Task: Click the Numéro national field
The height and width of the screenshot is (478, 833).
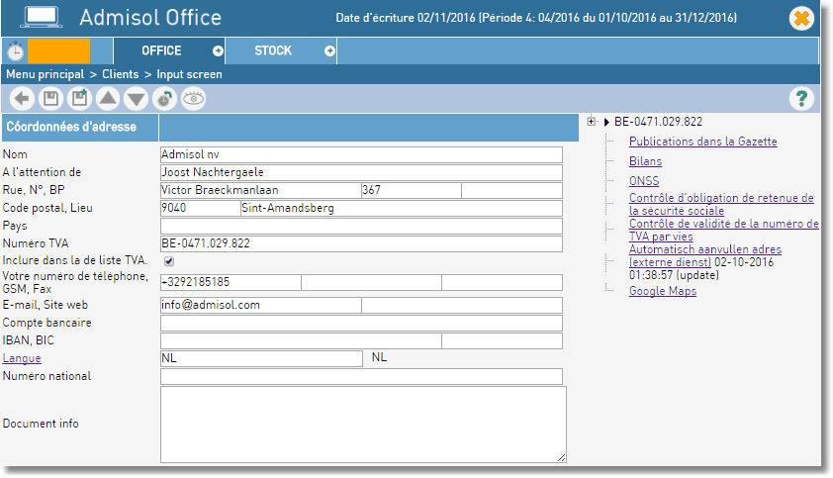Action: pyautogui.click(x=361, y=376)
